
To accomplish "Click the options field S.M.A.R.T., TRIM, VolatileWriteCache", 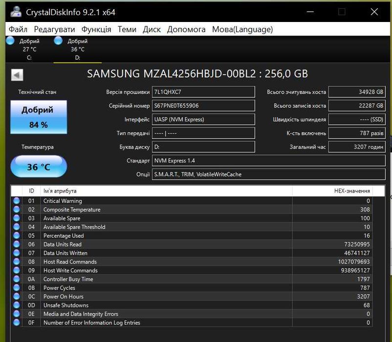I will (x=269, y=174).
